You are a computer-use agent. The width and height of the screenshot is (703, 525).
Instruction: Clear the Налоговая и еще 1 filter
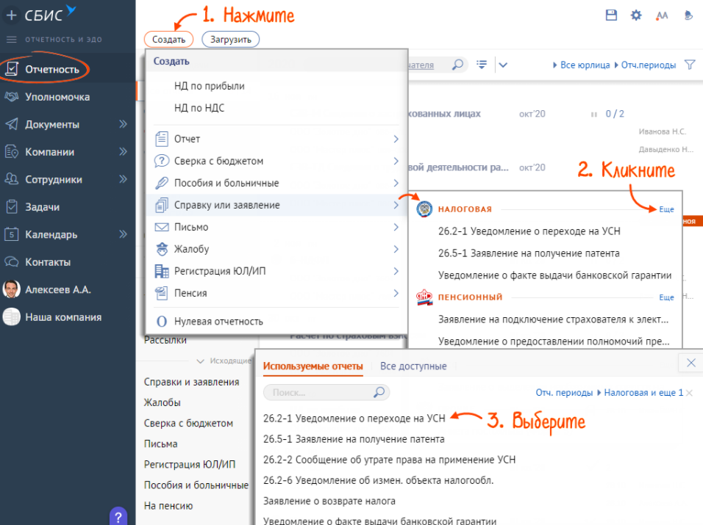pos(690,393)
